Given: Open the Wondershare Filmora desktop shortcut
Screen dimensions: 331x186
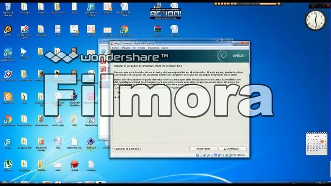Looking at the screenshot, I should (91, 9).
